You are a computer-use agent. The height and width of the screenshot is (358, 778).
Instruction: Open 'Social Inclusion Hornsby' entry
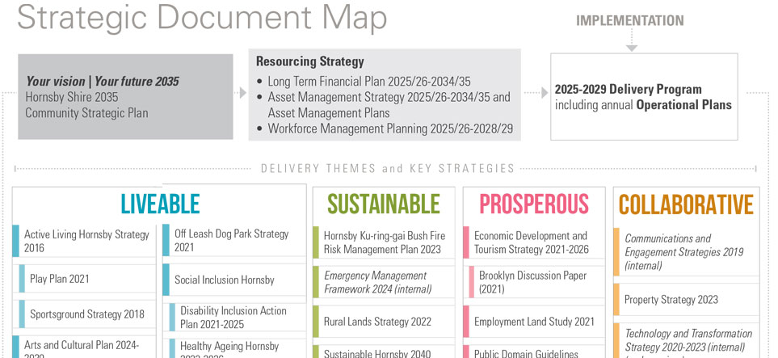234,280
